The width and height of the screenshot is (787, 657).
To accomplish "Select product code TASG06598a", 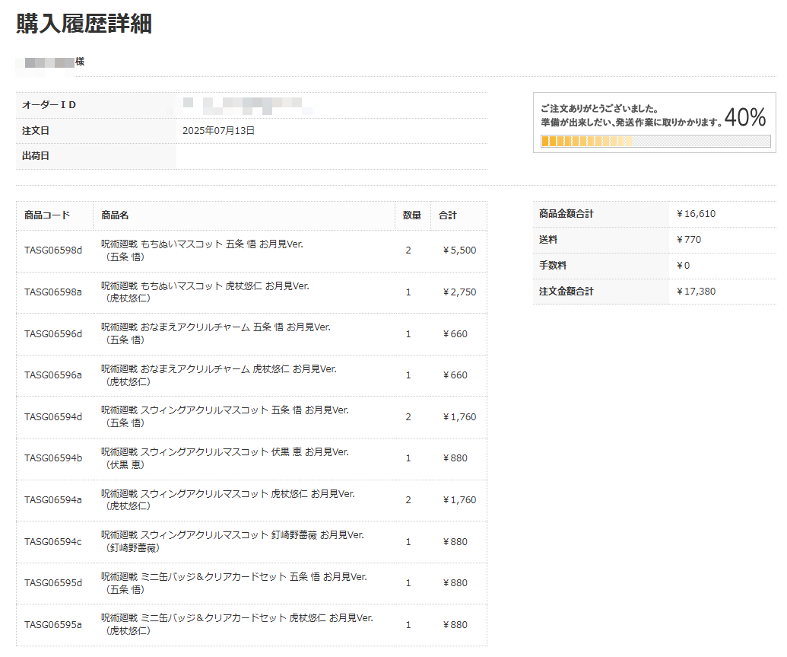I will point(53,292).
